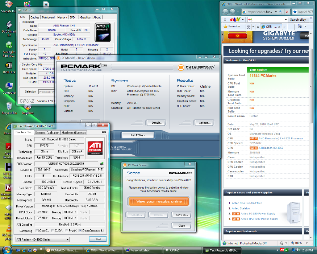Switch to the SPD tab in CPU-Z
The width and height of the screenshot is (317, 254).
tap(72, 17)
